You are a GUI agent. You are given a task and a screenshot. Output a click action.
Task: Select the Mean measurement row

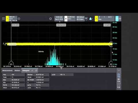14,88
